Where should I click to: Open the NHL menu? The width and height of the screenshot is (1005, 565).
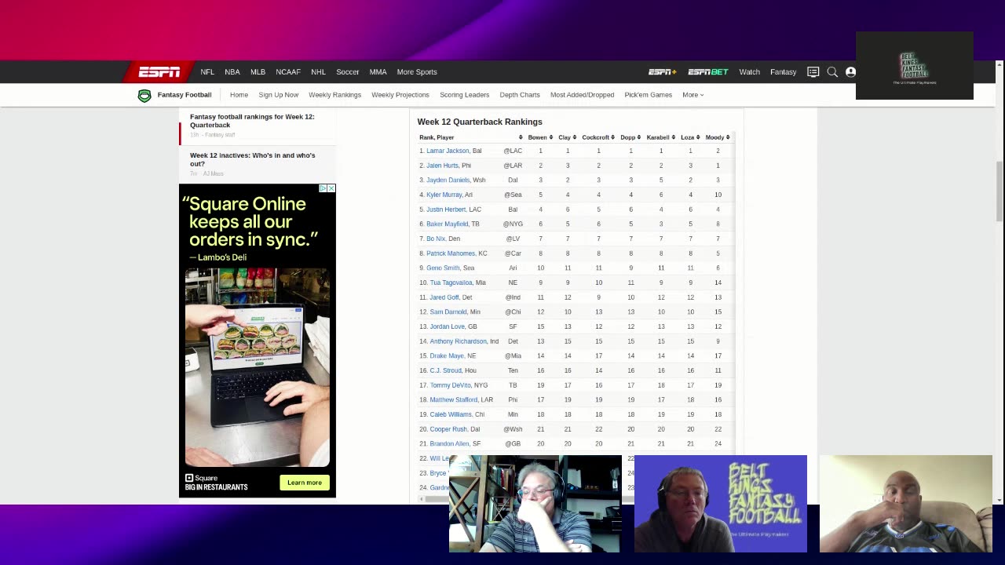pos(318,72)
